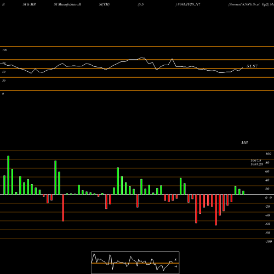Screen dimensions: 274x274
Task: Click the tallest green bar in MR histogram
Action: [x=8, y=175]
